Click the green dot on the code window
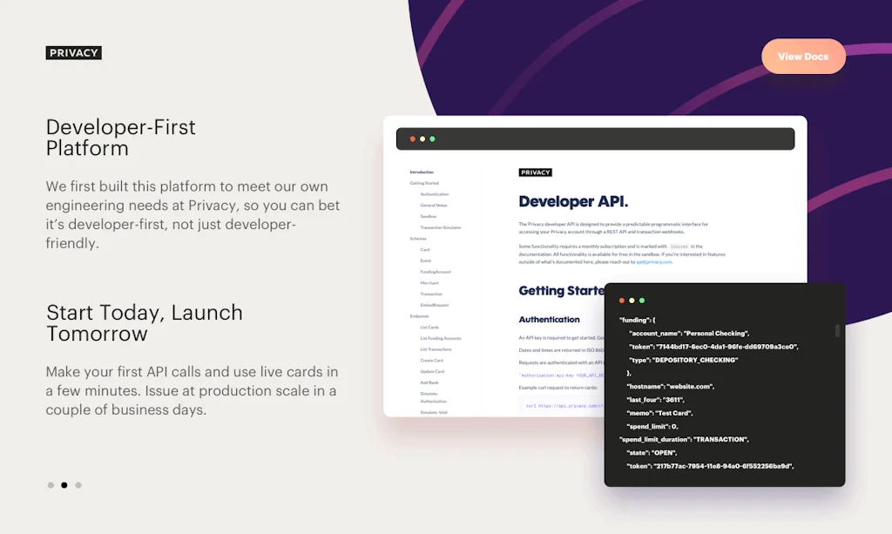Image resolution: width=892 pixels, height=534 pixels. coord(642,301)
